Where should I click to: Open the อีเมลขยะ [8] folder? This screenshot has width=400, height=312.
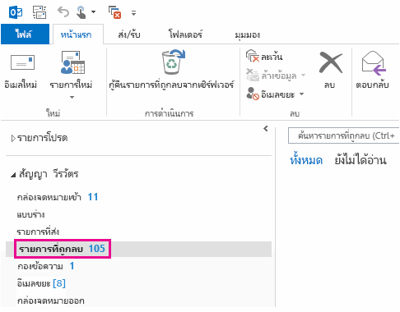click(41, 283)
